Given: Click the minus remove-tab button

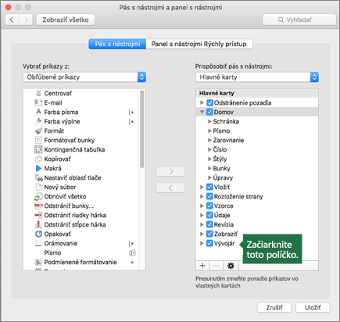Looking at the screenshot, I should pos(217,266).
